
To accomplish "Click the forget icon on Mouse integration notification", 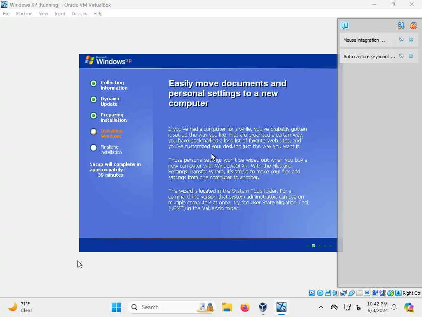I will pyautogui.click(x=401, y=40).
